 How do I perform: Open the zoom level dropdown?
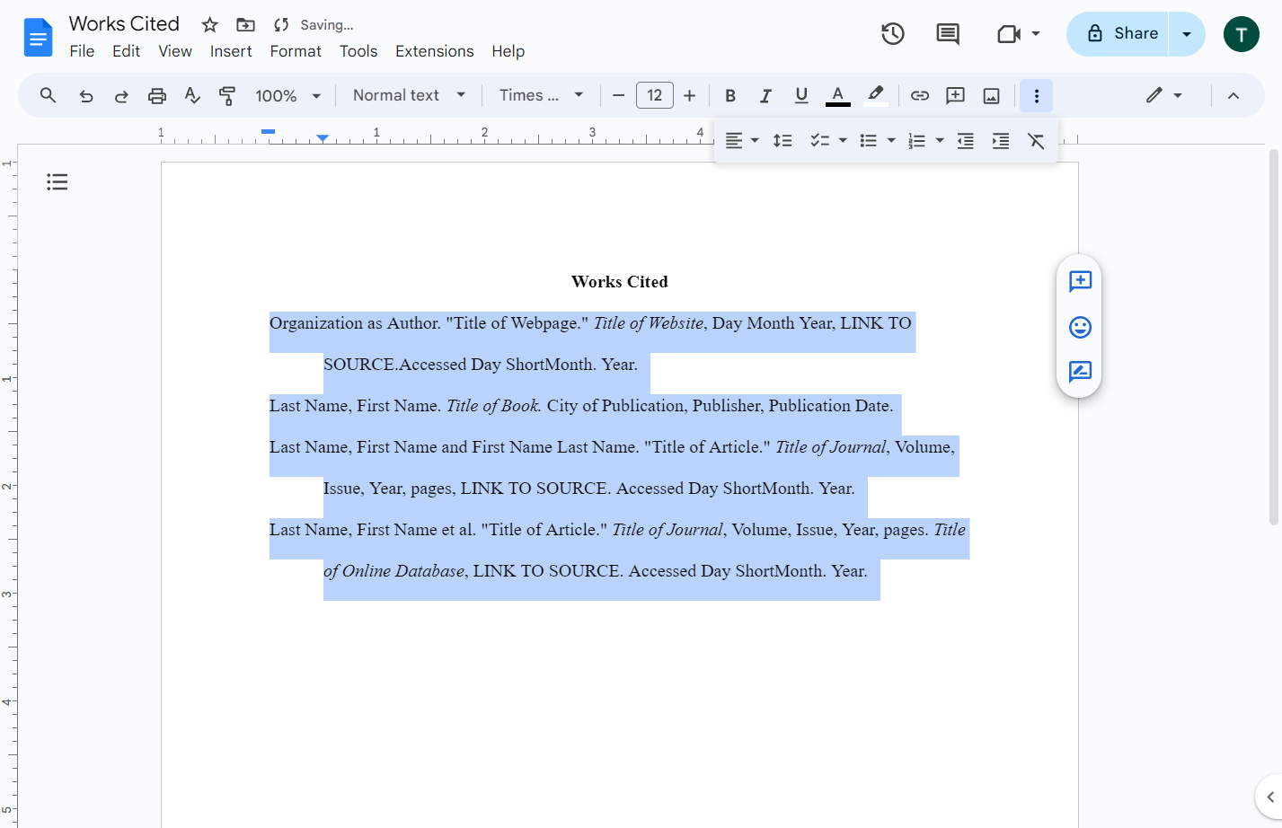[288, 96]
